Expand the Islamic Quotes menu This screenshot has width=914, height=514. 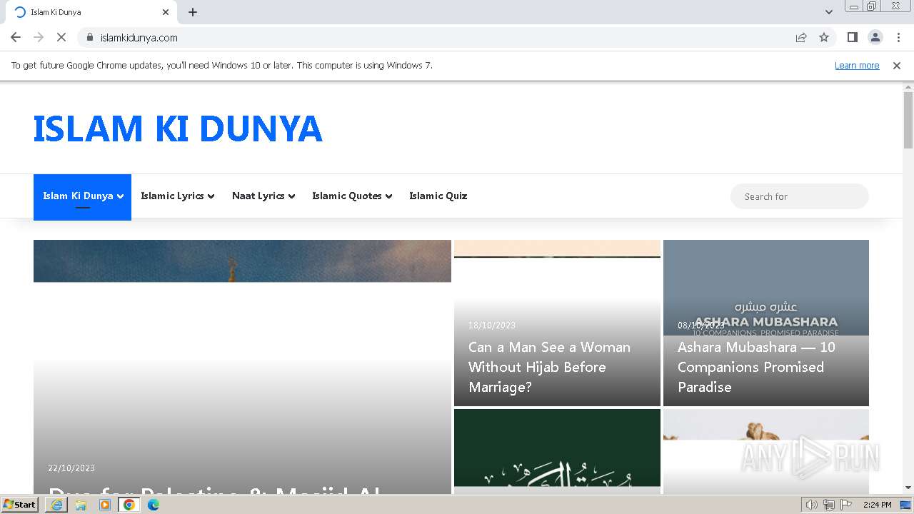(352, 196)
